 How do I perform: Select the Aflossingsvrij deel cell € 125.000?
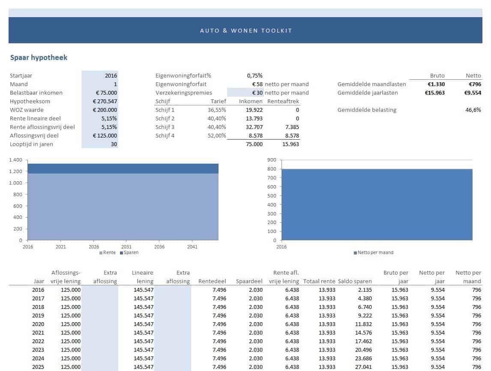tap(99, 135)
